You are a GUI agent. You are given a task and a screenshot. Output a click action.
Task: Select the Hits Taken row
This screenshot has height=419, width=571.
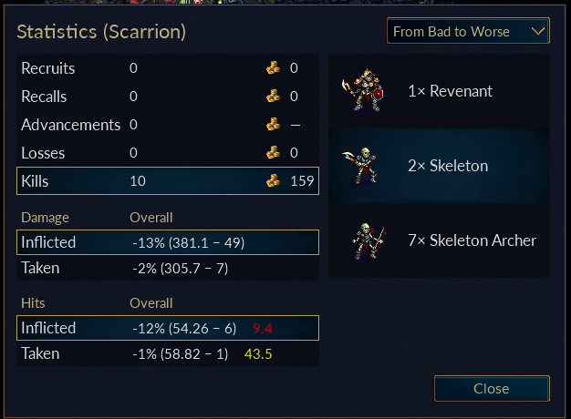[x=168, y=353]
